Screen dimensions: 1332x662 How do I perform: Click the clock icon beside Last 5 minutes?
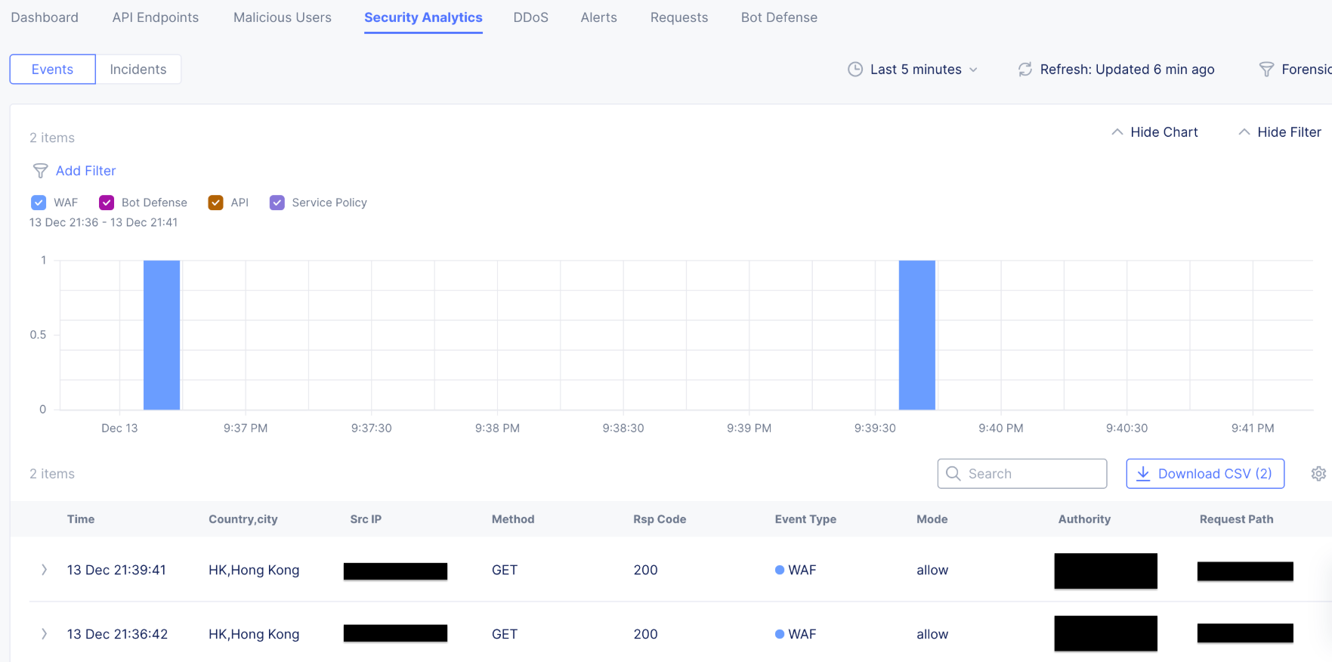tap(855, 70)
